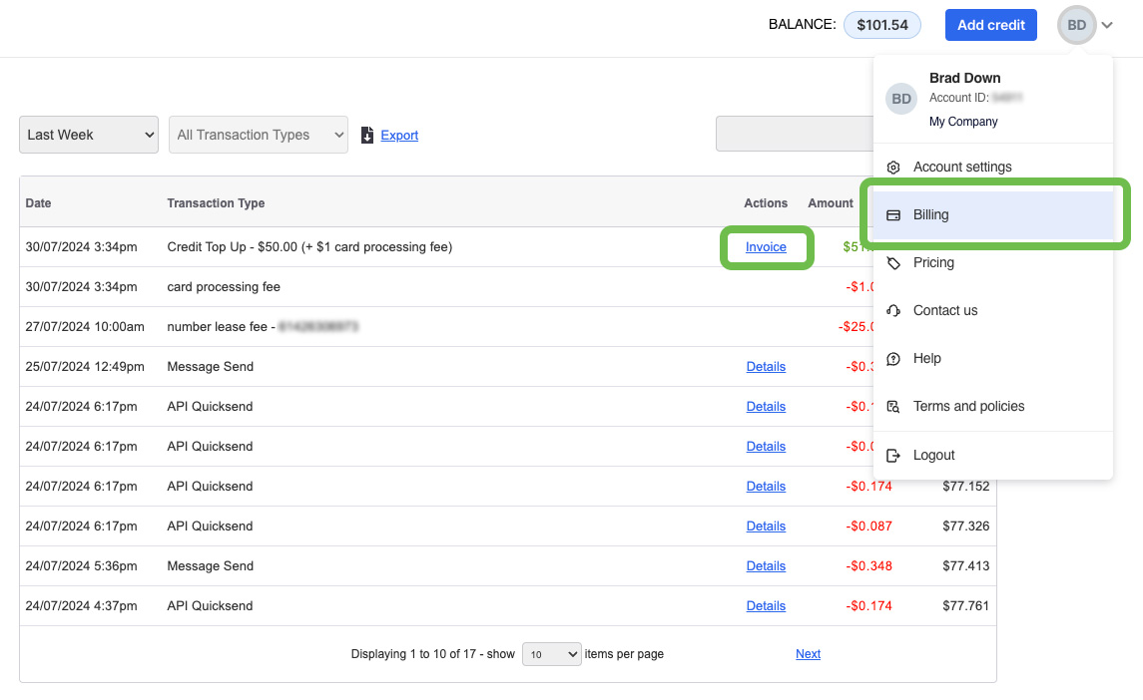
Task: Select Billing in the account menu
Action: pyautogui.click(x=993, y=214)
